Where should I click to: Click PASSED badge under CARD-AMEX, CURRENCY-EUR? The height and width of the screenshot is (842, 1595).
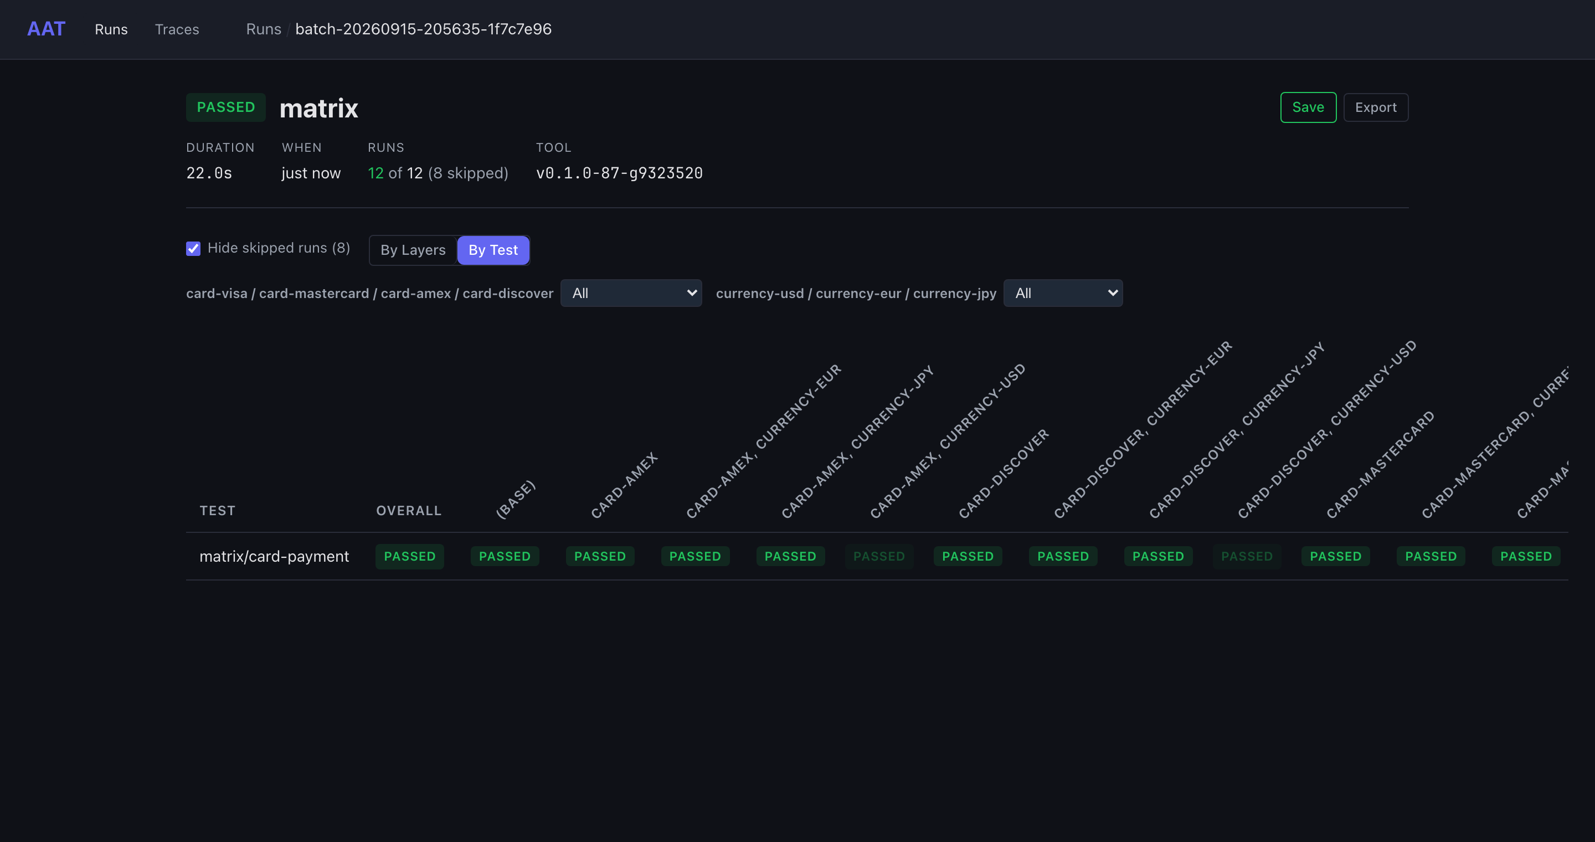pos(694,557)
